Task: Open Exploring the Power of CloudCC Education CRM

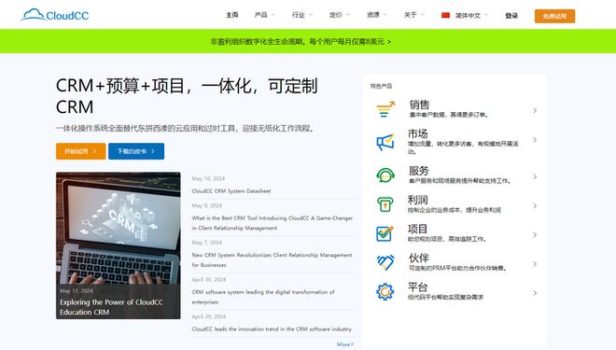Action: [x=111, y=307]
